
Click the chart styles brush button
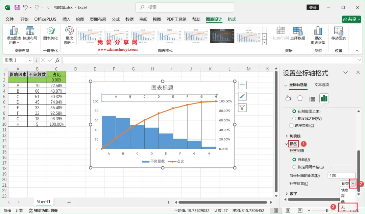242,96
